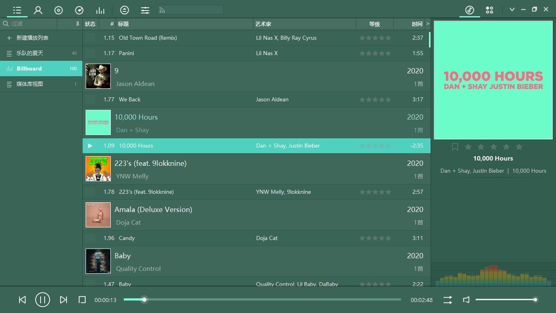Toggle shuffle mode in the playback bar
The width and height of the screenshot is (556, 313).
pyautogui.click(x=447, y=300)
